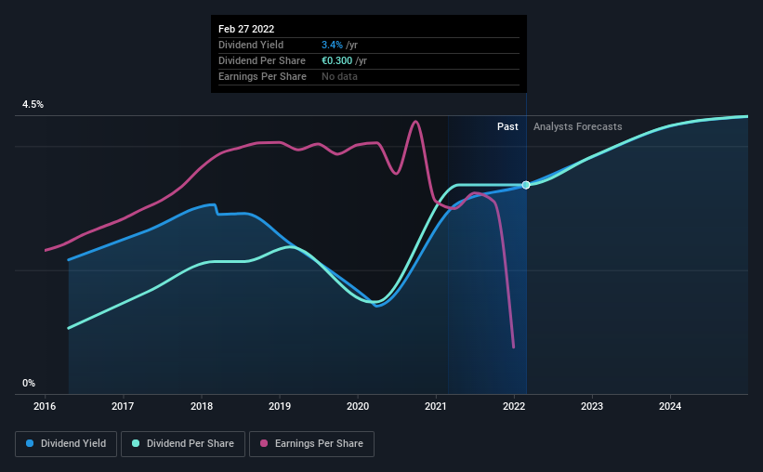Click the teal Dividend Per Share legend dot
763x472 pixels.
pyautogui.click(x=136, y=443)
